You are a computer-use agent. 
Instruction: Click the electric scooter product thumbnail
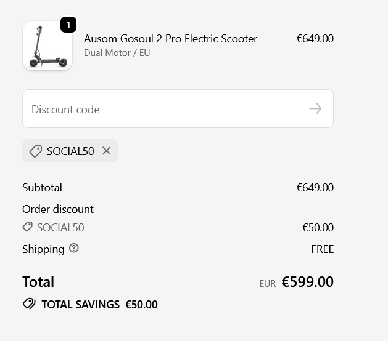47,46
